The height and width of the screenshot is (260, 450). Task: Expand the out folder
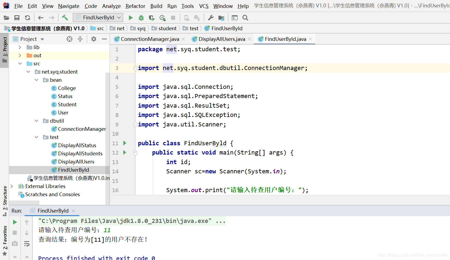[20, 55]
